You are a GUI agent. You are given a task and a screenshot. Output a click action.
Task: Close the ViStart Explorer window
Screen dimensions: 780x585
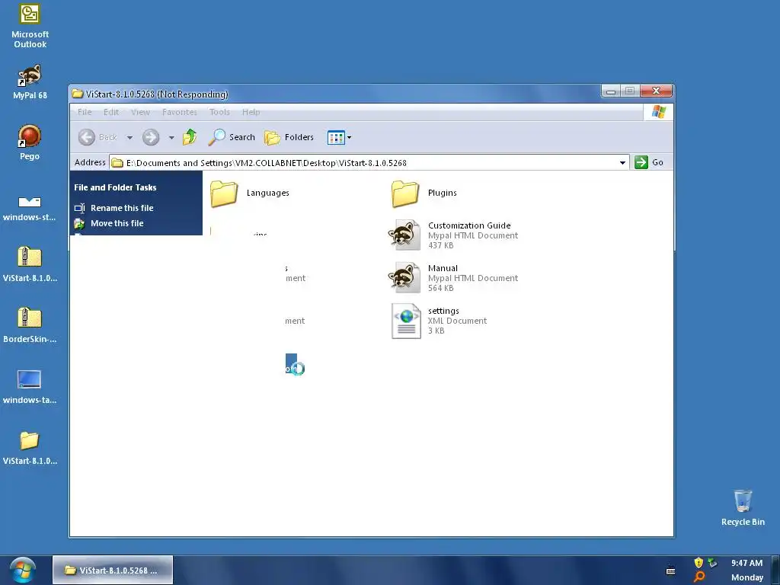click(657, 91)
